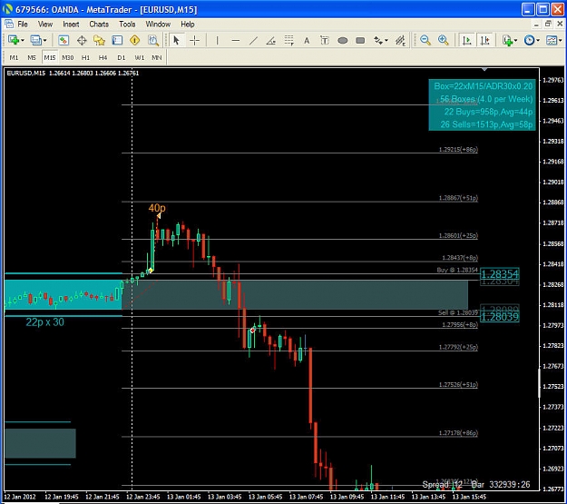Select the M15 timeframe button
The image size is (567, 504).
pyautogui.click(x=50, y=57)
